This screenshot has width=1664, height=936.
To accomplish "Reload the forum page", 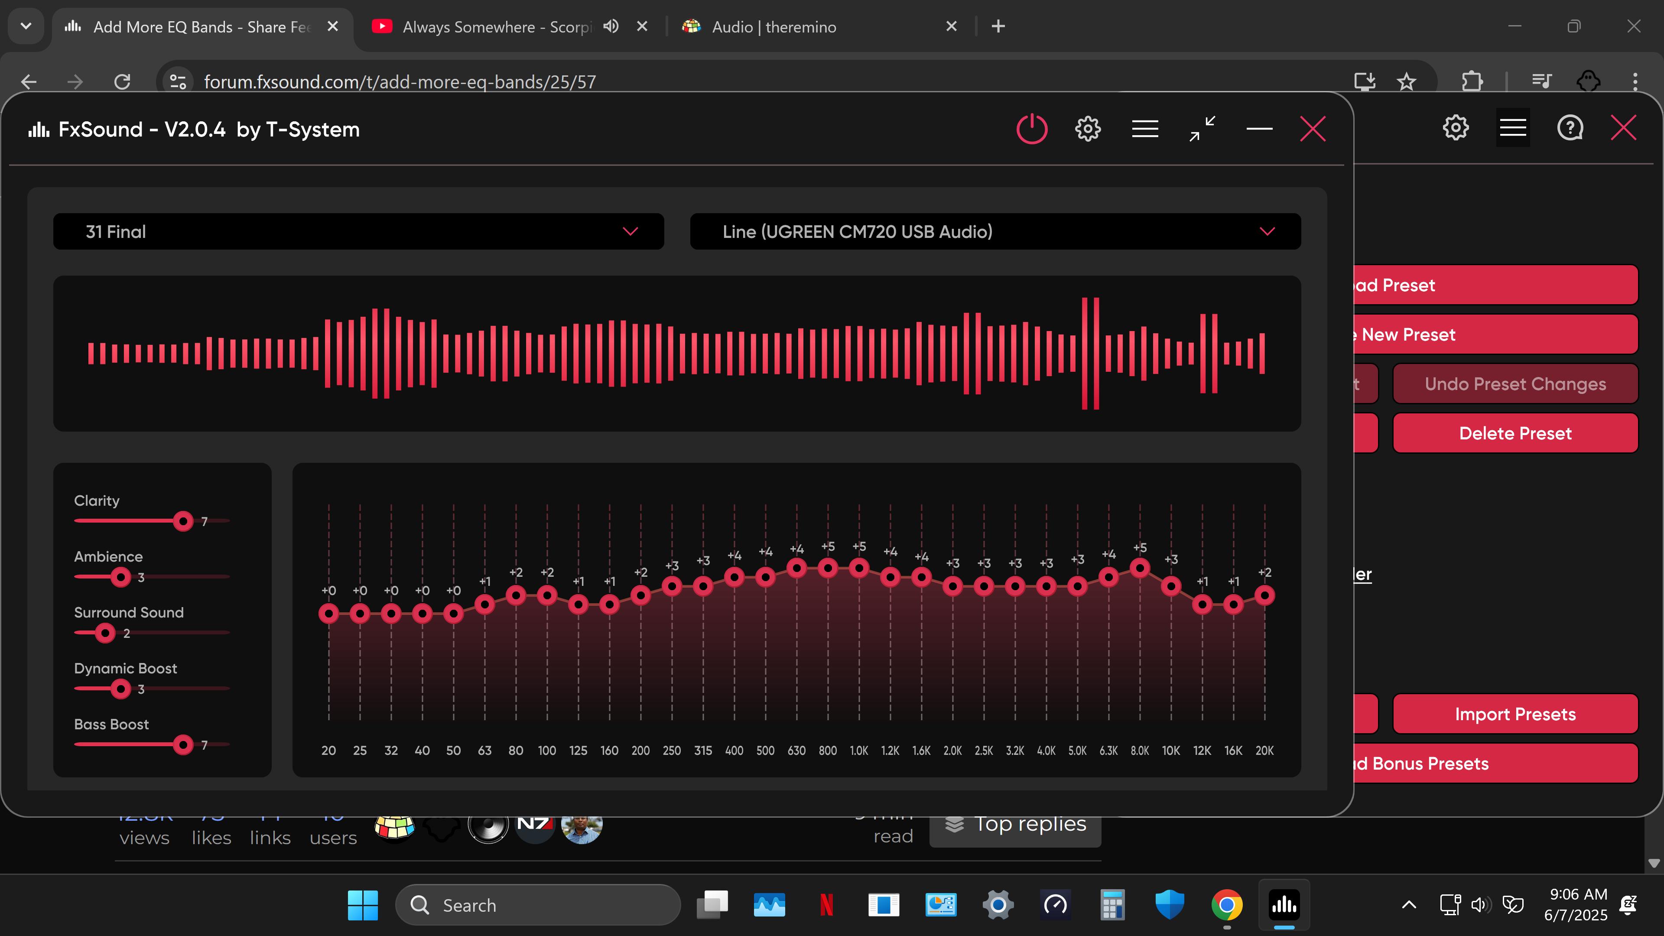I will (122, 82).
